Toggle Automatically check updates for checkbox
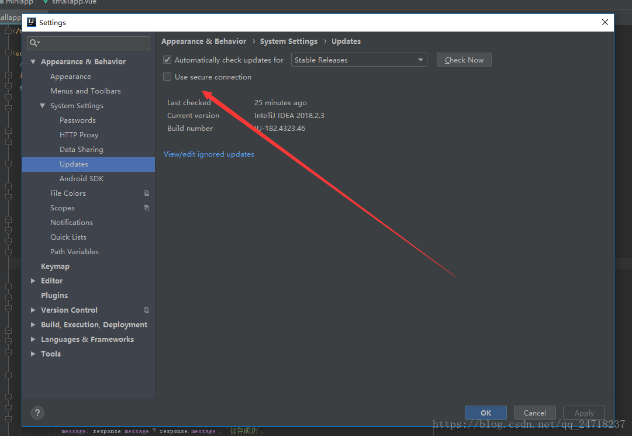Viewport: 632px width, 436px height. click(x=167, y=60)
